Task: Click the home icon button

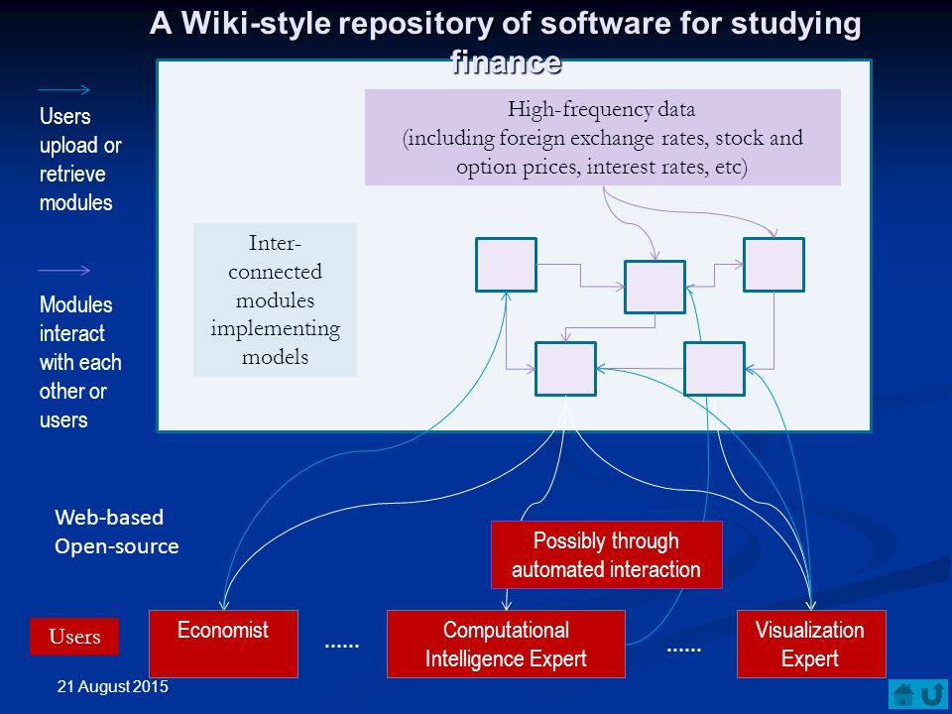Action: pyautogui.click(x=904, y=694)
